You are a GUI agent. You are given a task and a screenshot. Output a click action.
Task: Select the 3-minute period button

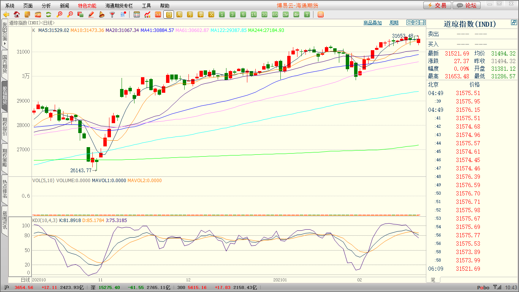pyautogui.click(x=233, y=14)
